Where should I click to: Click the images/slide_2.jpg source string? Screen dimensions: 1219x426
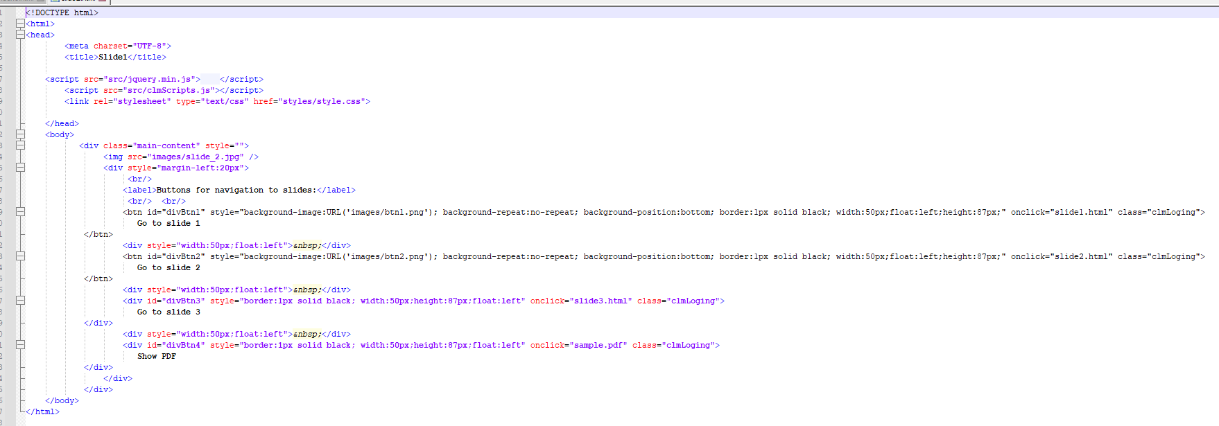[195, 157]
